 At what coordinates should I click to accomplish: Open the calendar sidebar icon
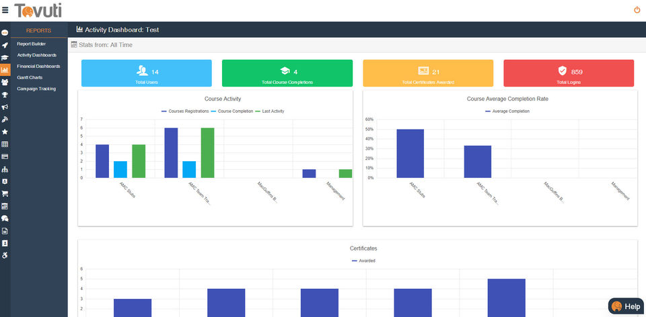click(5, 206)
